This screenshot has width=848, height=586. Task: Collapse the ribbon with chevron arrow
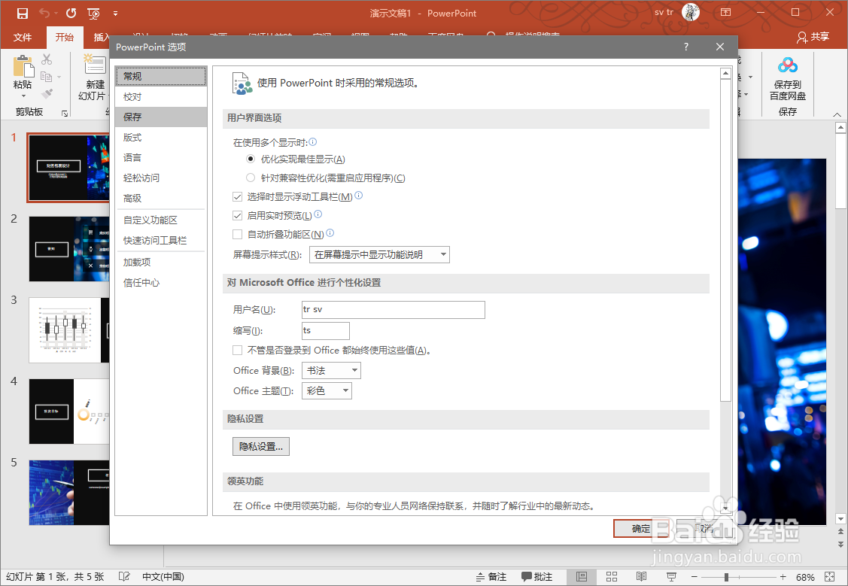pyautogui.click(x=837, y=114)
